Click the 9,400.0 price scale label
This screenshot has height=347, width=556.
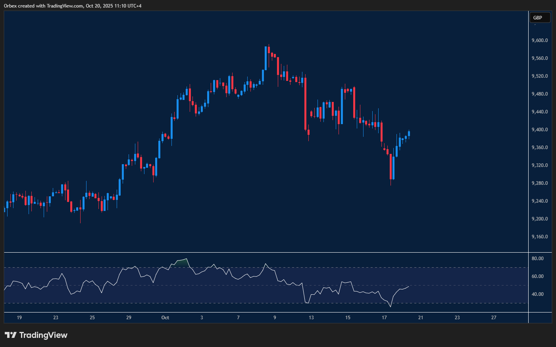click(x=540, y=130)
